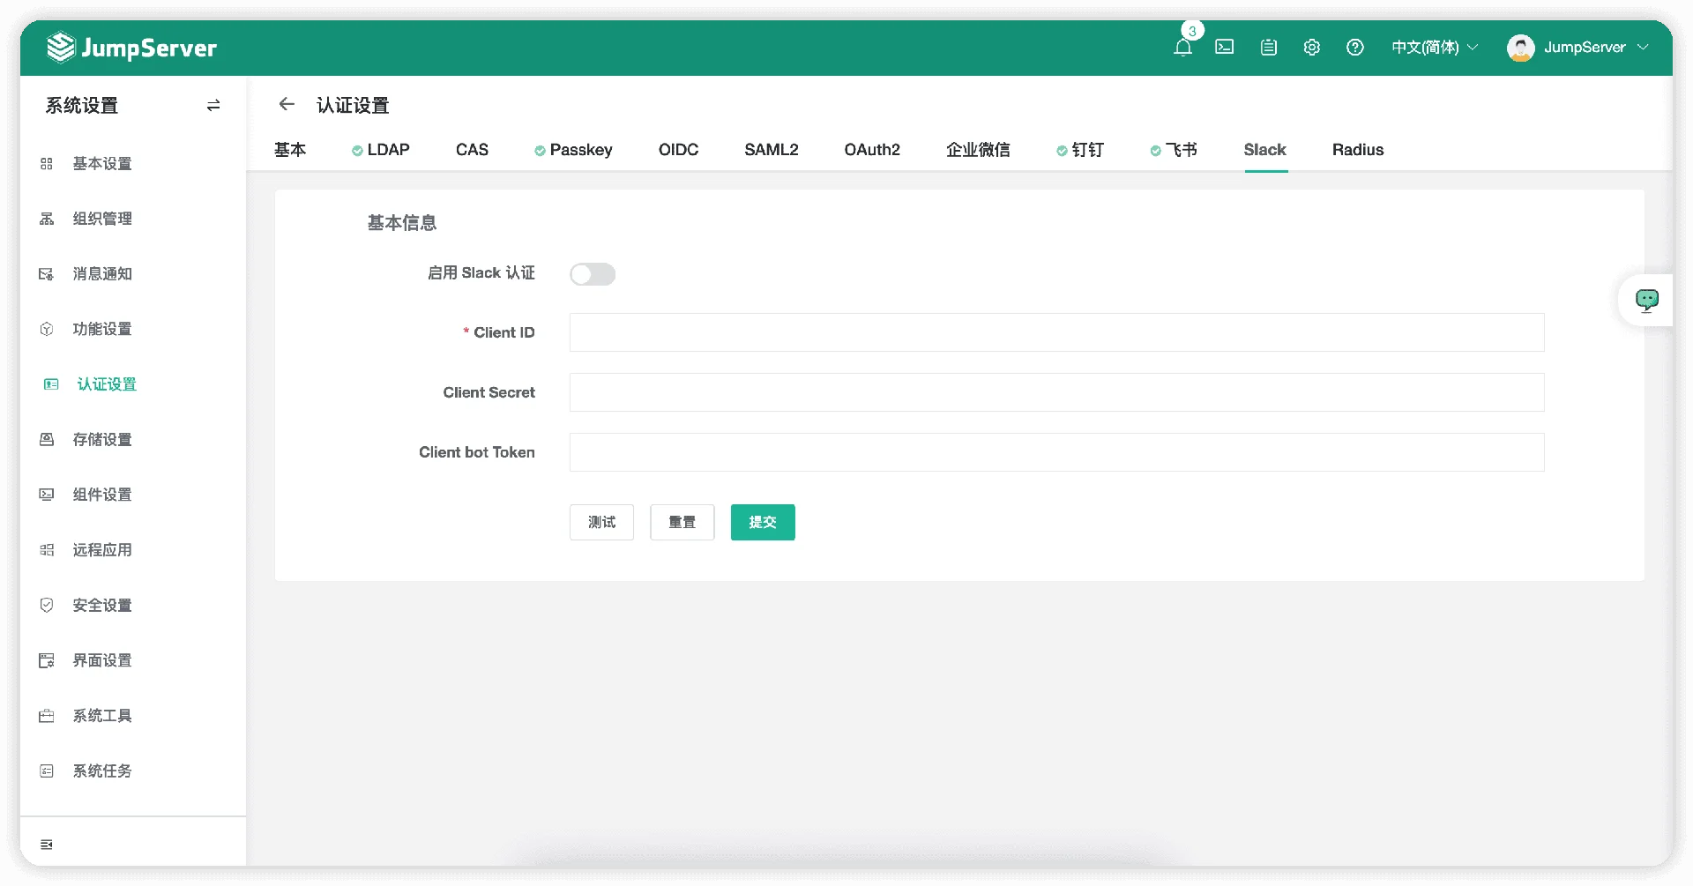
Task: Click the 远程应用 sidebar icon
Action: (x=47, y=550)
